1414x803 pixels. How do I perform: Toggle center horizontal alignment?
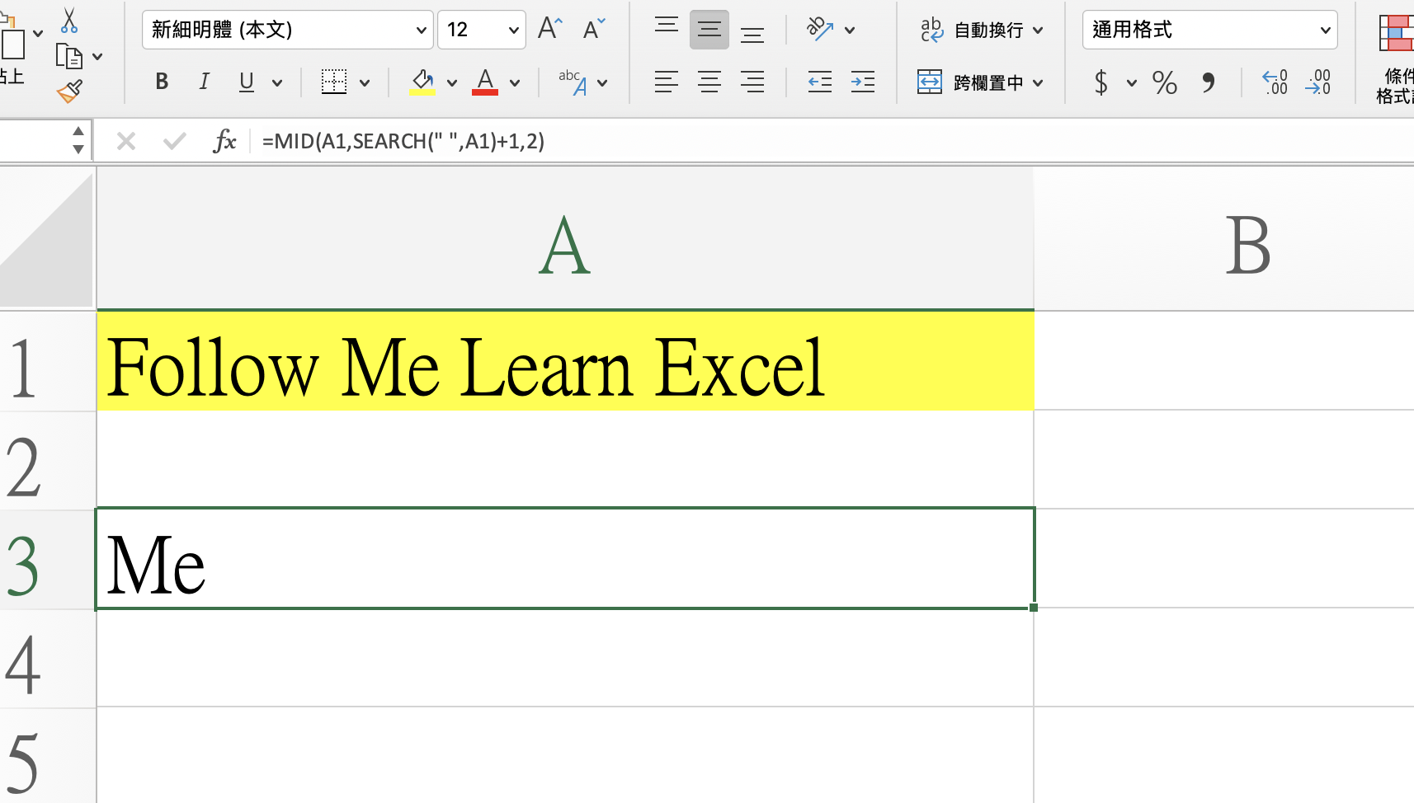pos(709,82)
